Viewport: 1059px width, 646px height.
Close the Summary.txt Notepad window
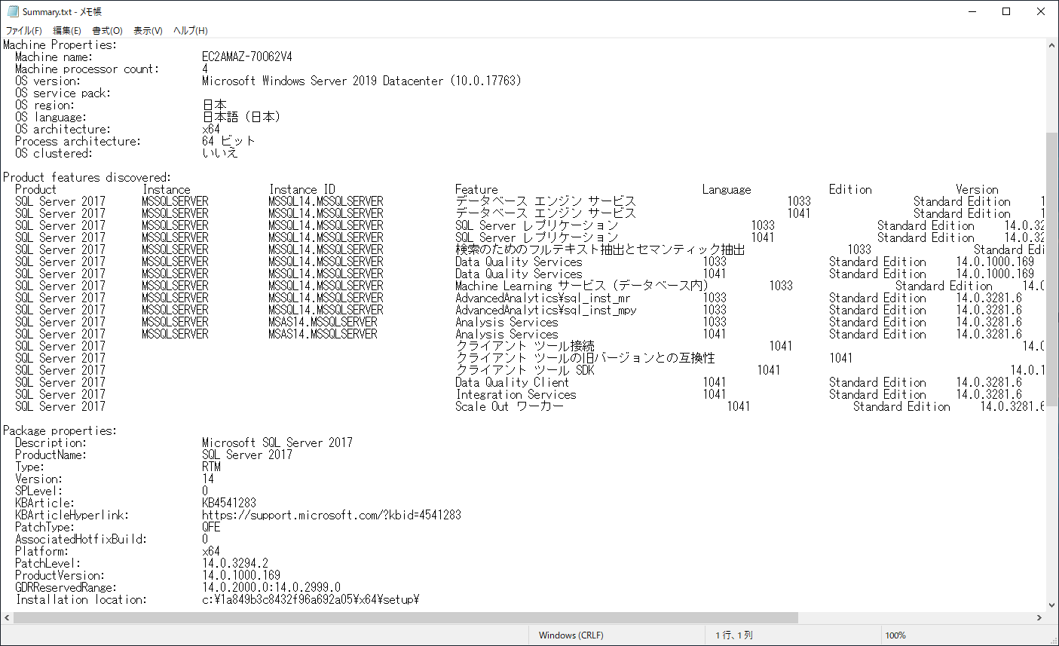1041,11
